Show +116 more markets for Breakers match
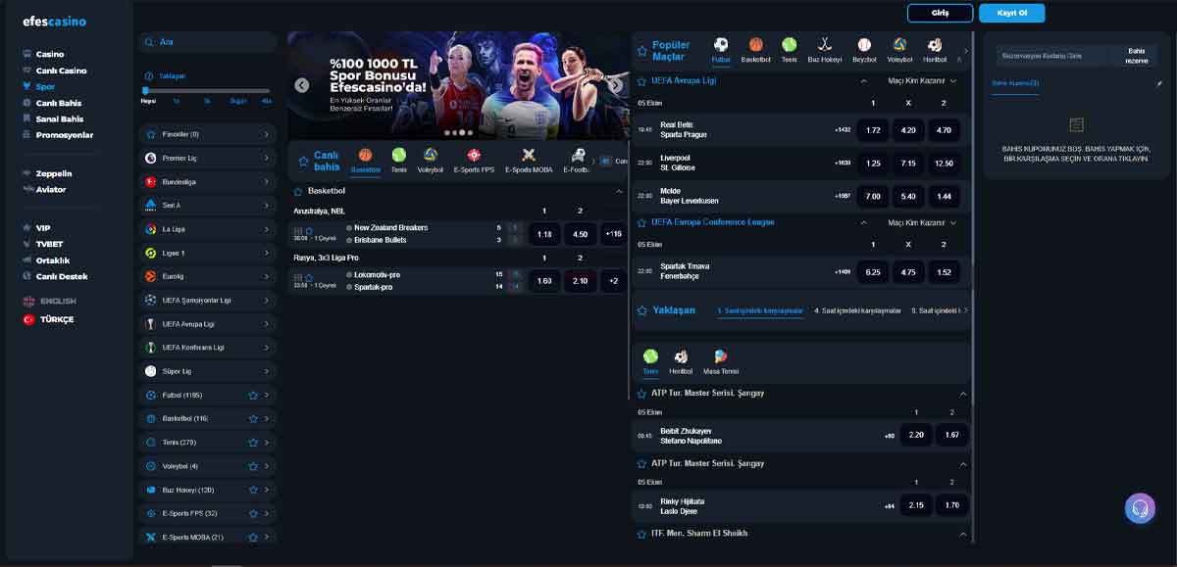The image size is (1177, 567). coord(615,234)
